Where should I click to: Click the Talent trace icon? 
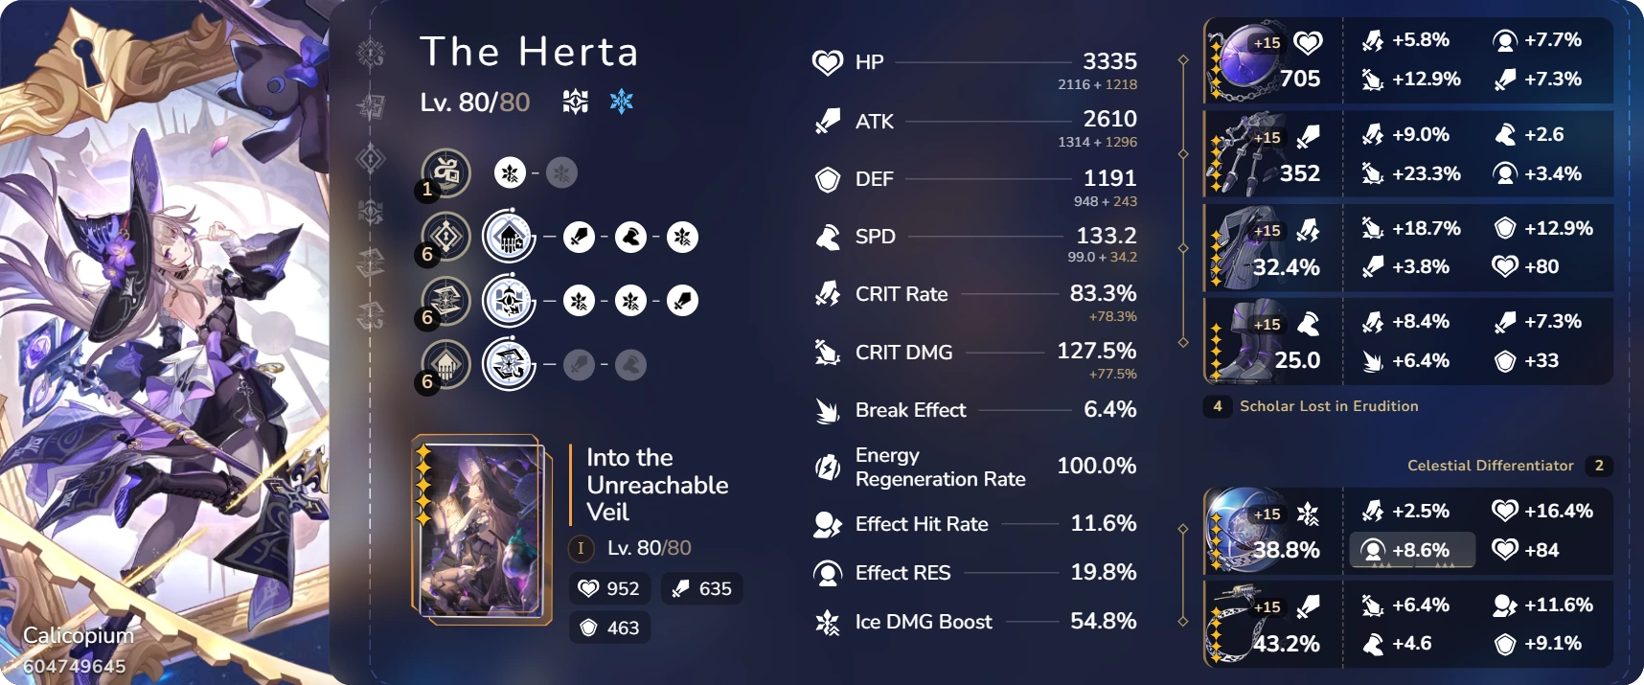pyautogui.click(x=444, y=364)
